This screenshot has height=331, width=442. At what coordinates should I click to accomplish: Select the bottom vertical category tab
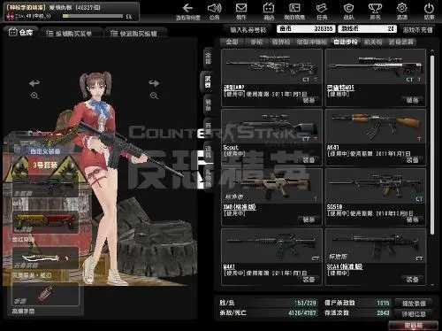click(x=208, y=177)
